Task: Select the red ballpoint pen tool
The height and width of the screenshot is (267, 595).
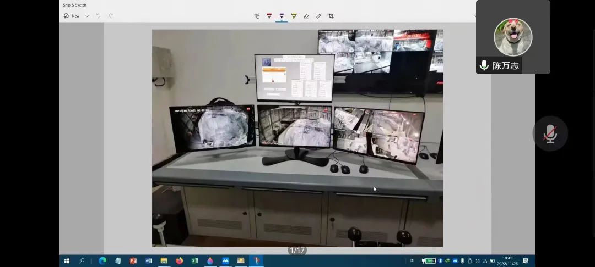Action: point(269,16)
